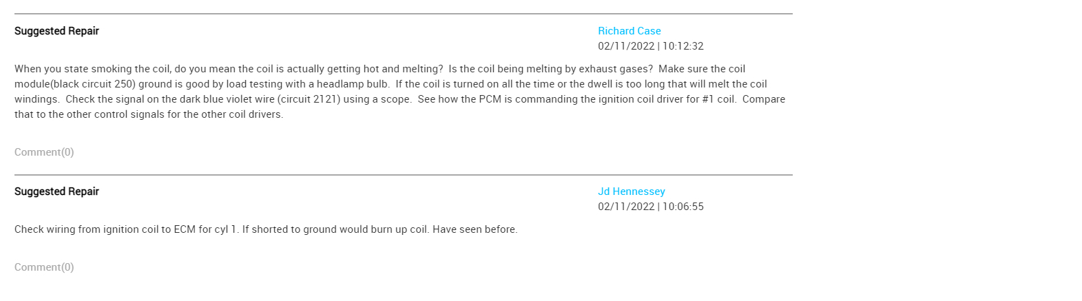Click the phrase "#1 coil" in the reply
This screenshot has width=1082, height=301.
click(x=718, y=99)
